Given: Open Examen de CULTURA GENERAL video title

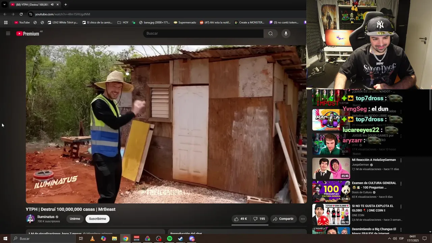Looking at the screenshot, I should tap(374, 185).
